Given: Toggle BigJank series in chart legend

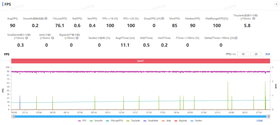Looking at the screenshot, I should point(180,121).
